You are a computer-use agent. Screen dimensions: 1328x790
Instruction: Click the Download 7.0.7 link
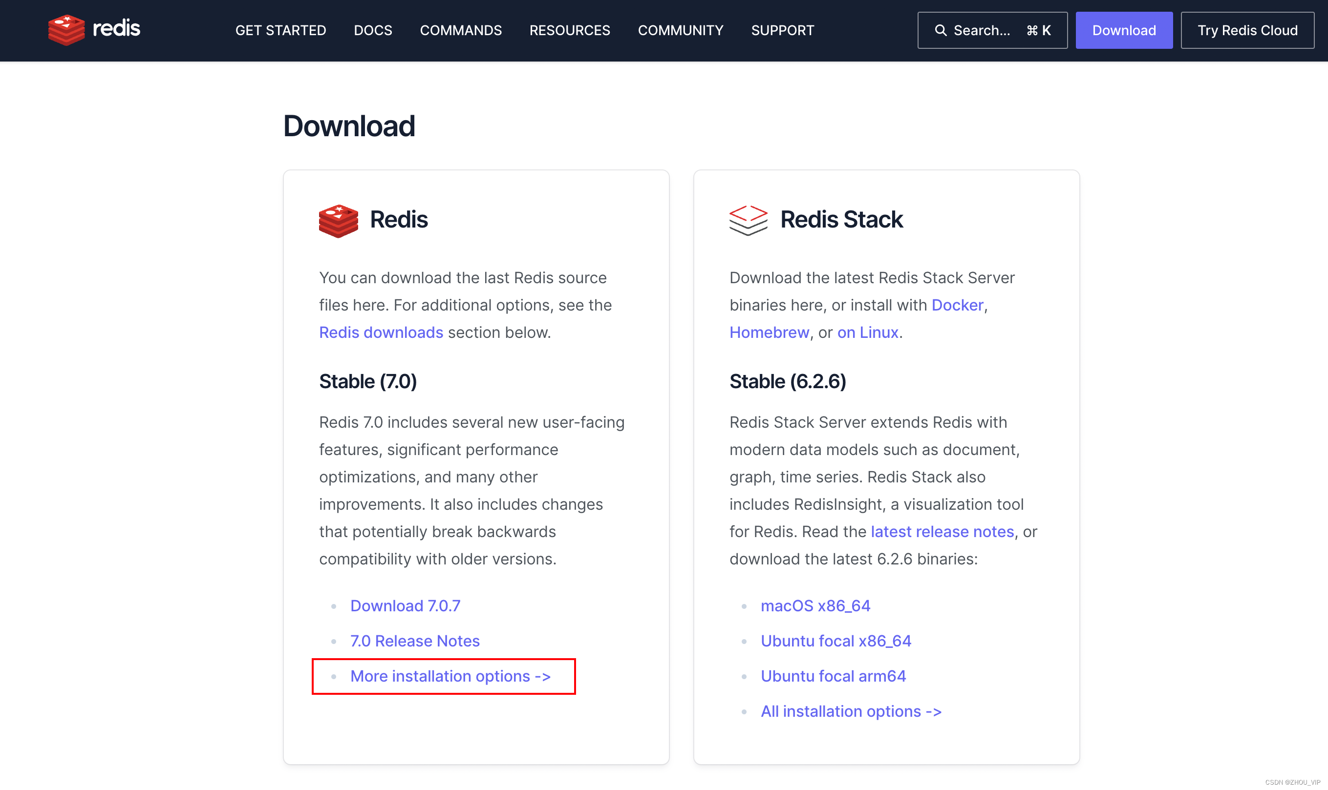point(406,606)
